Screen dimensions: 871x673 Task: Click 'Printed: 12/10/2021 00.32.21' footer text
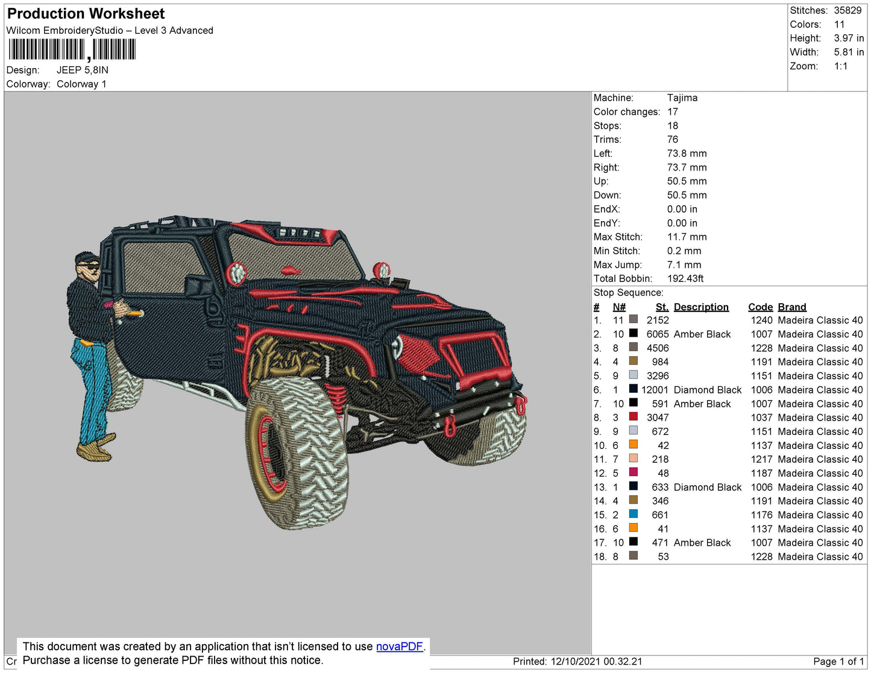coord(577,662)
